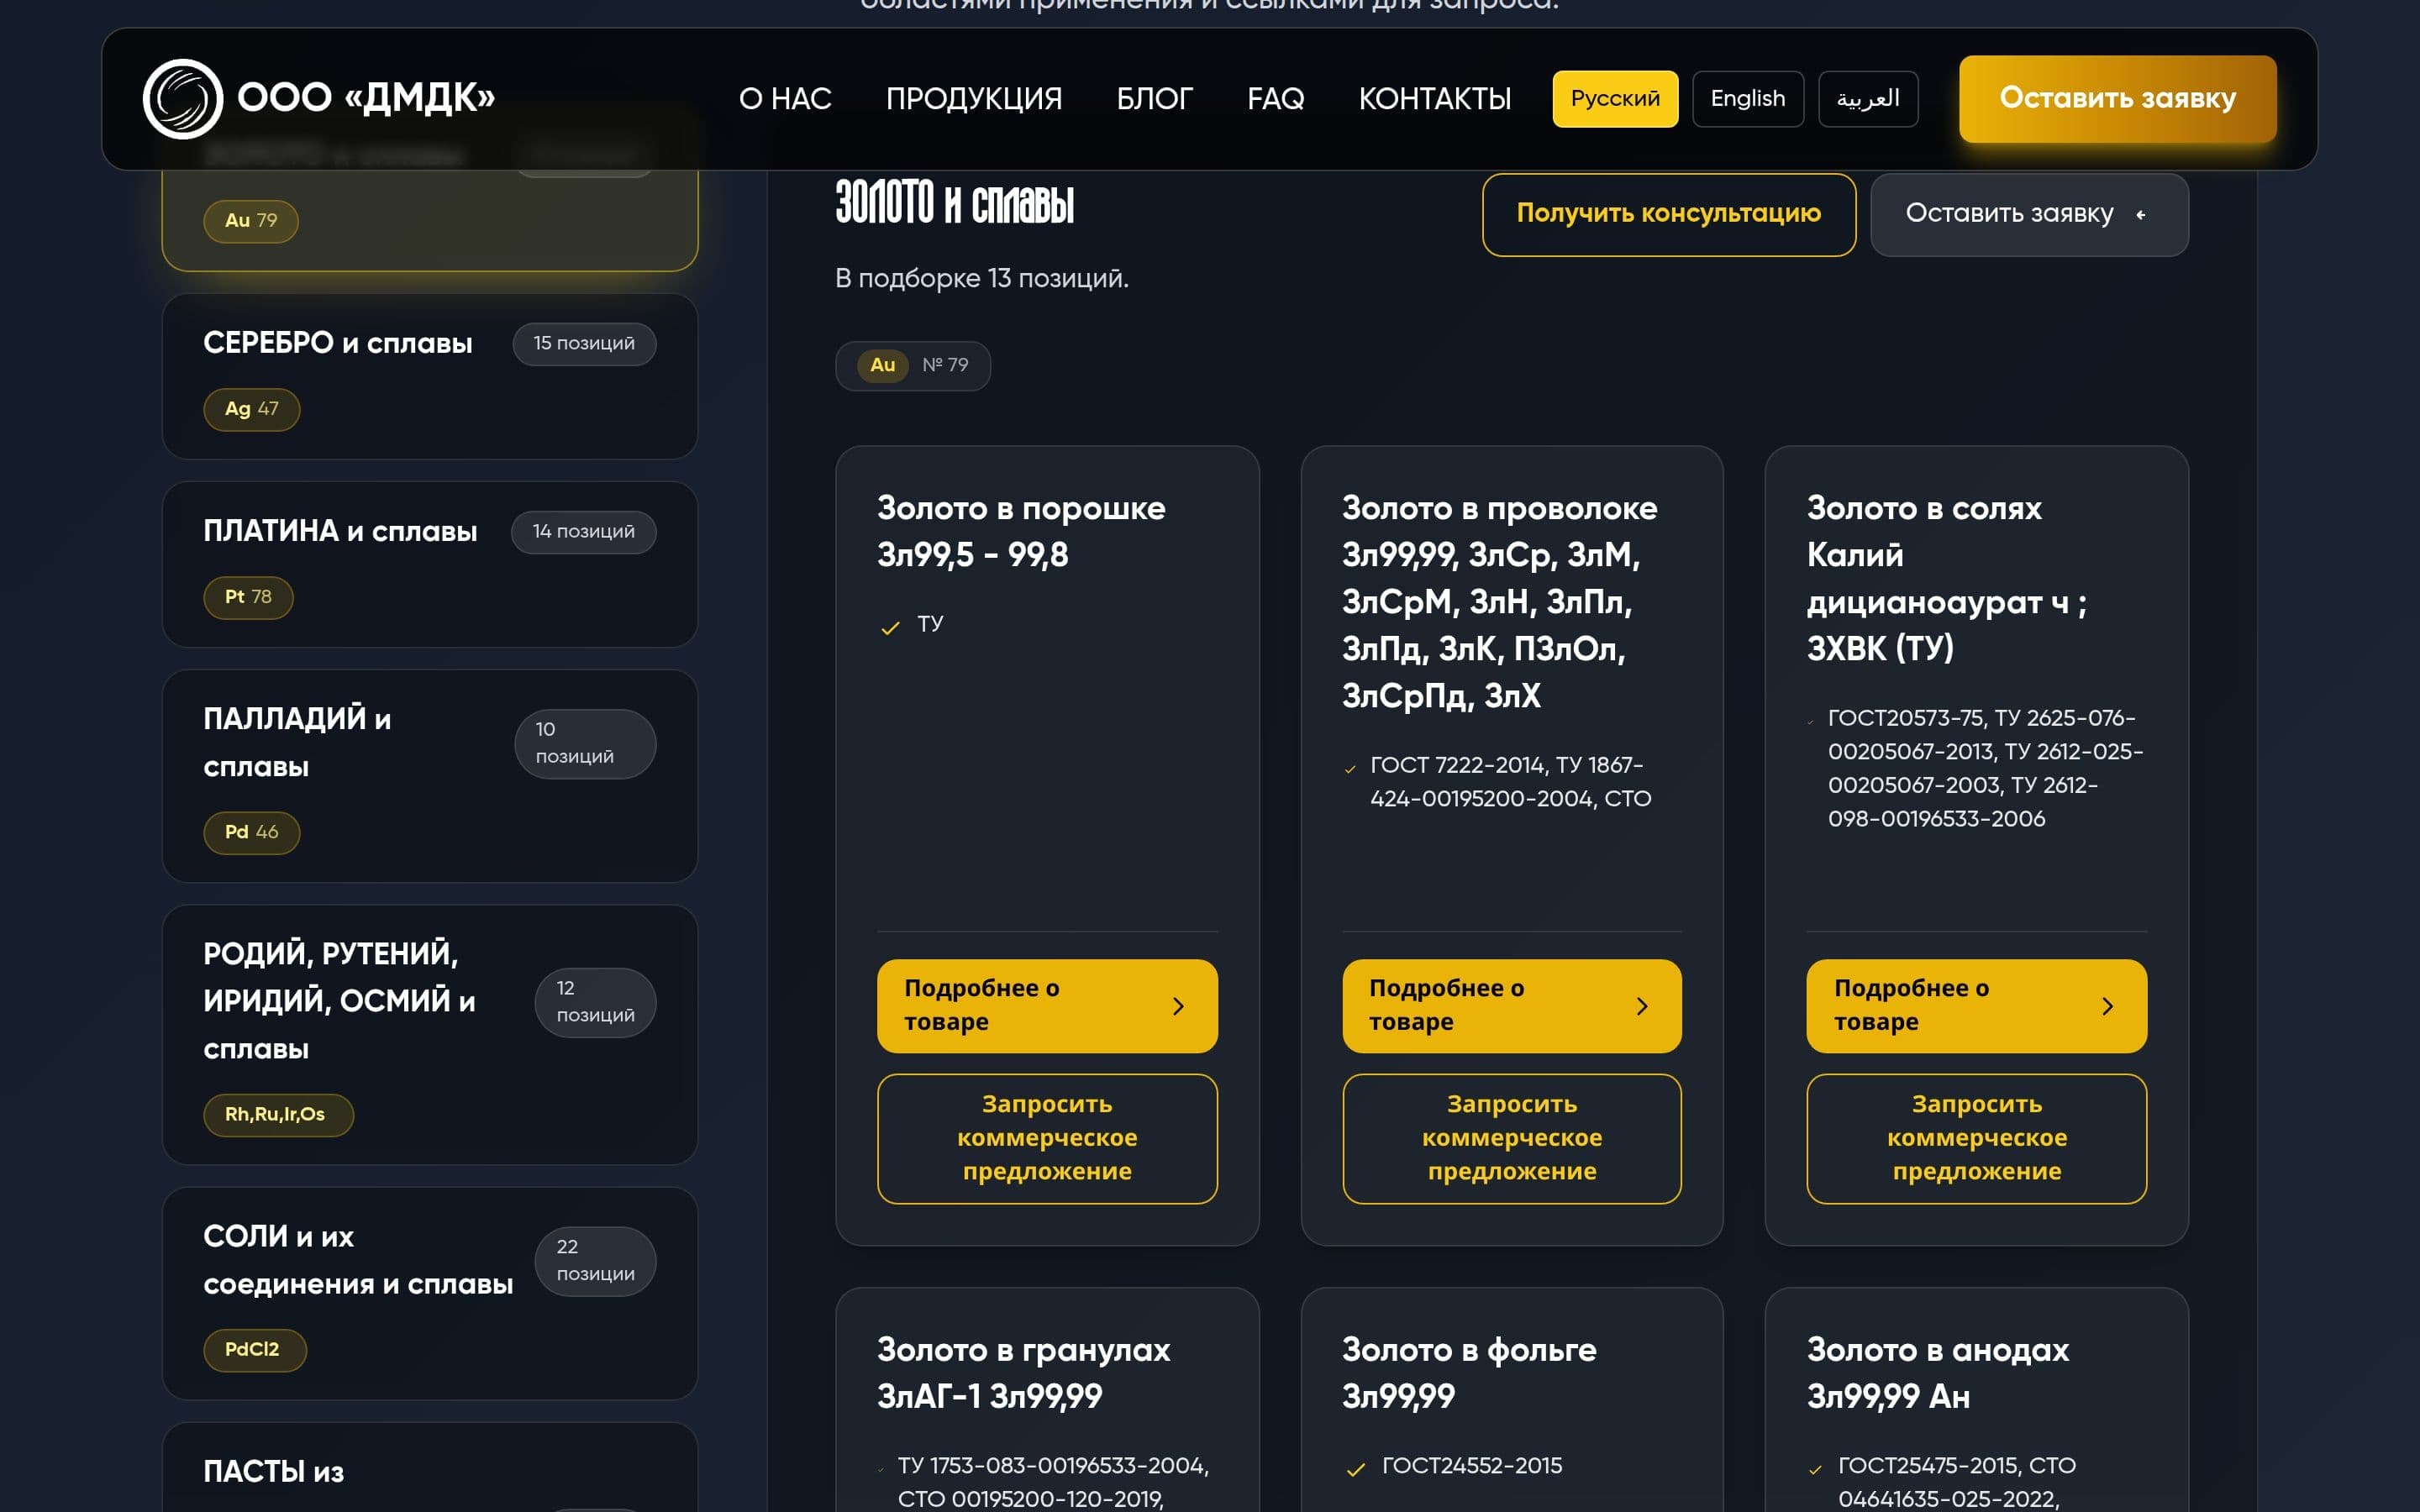Click the checkmark beside ГОСТ25475-2015

click(1815, 1469)
